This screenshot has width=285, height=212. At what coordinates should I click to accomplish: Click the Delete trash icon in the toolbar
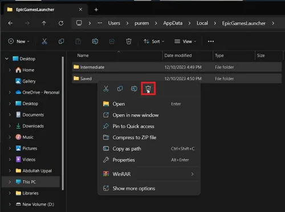129,41
